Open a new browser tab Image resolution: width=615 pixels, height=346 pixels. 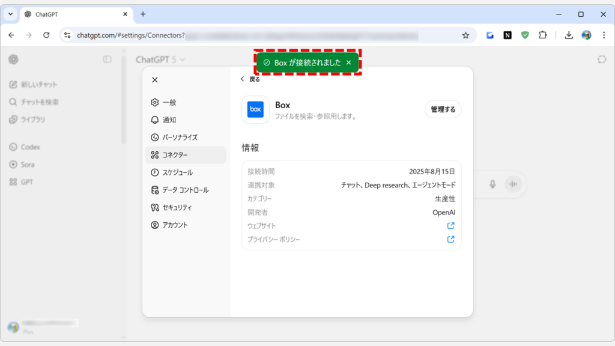[143, 14]
